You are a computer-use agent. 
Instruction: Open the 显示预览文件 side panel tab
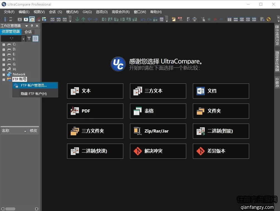click(x=277, y=35)
